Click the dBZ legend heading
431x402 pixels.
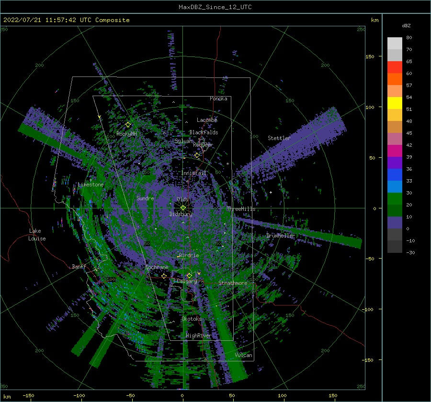point(406,25)
